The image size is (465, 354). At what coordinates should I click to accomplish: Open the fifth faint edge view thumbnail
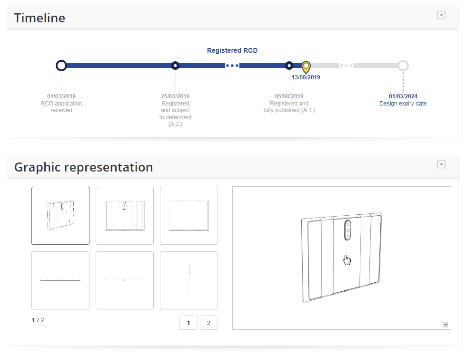click(x=125, y=280)
